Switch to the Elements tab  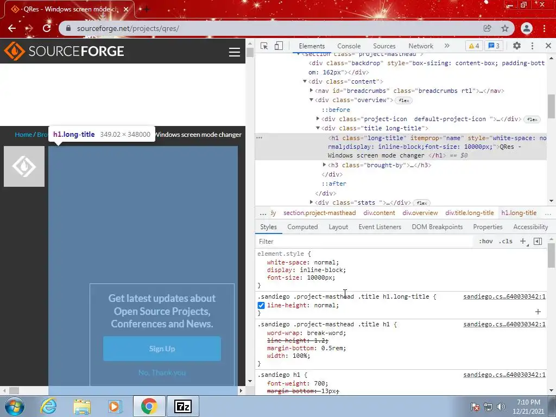coord(312,46)
